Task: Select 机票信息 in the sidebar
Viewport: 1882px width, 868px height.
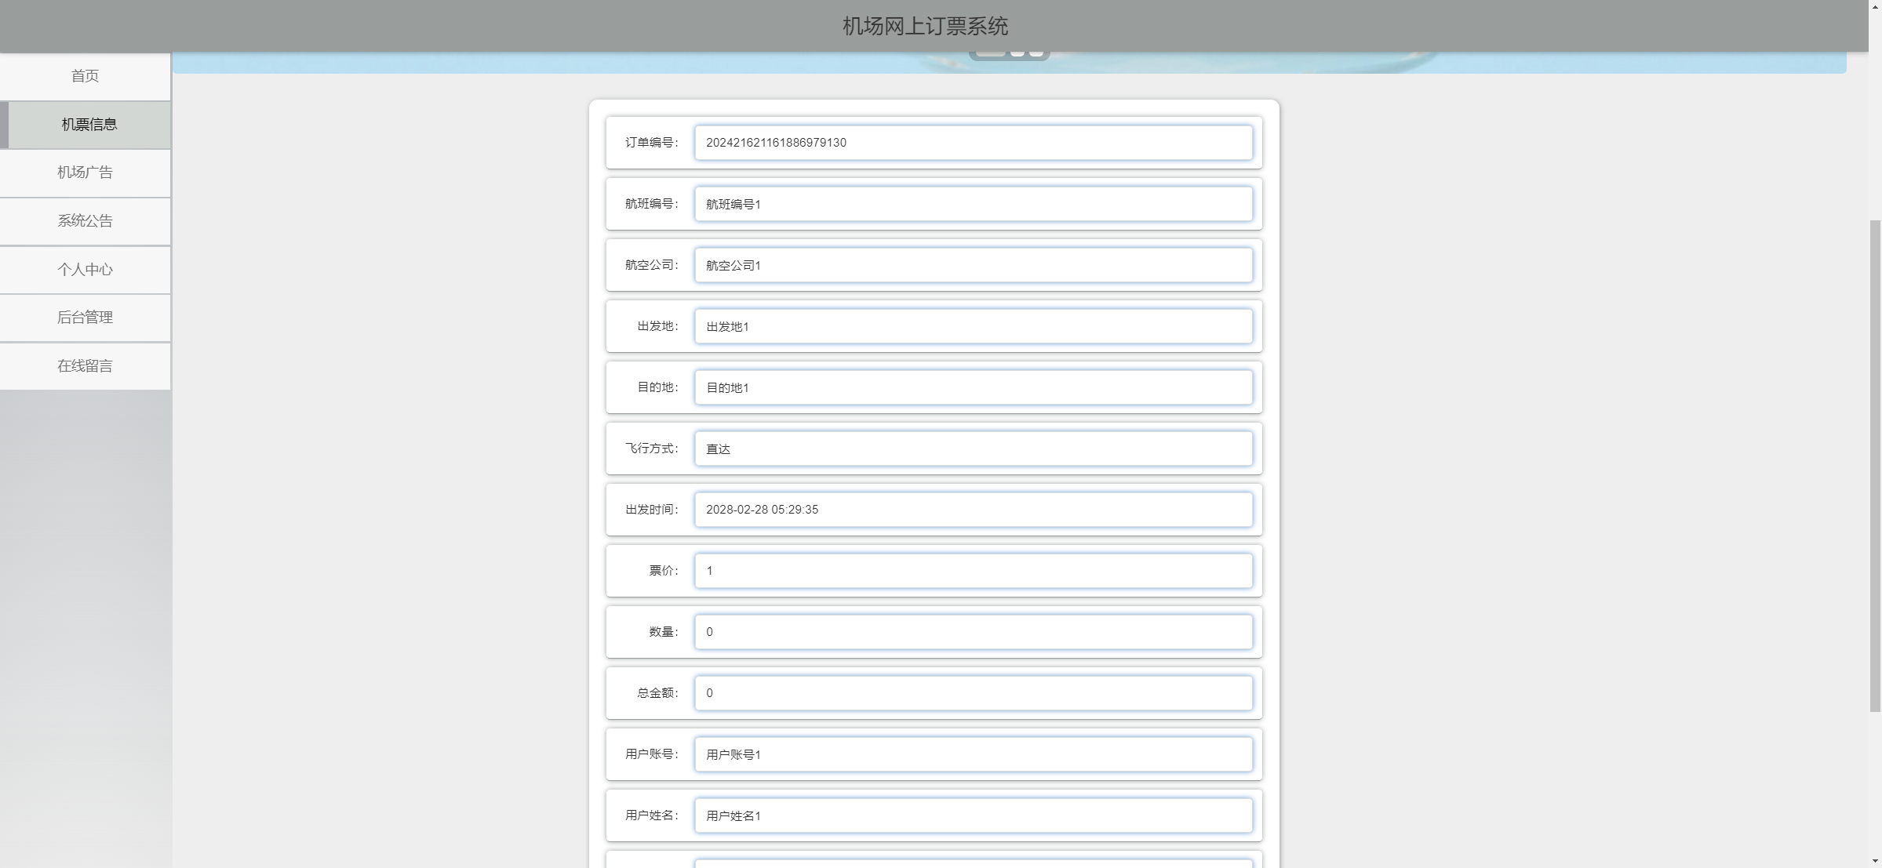Action: (x=89, y=125)
